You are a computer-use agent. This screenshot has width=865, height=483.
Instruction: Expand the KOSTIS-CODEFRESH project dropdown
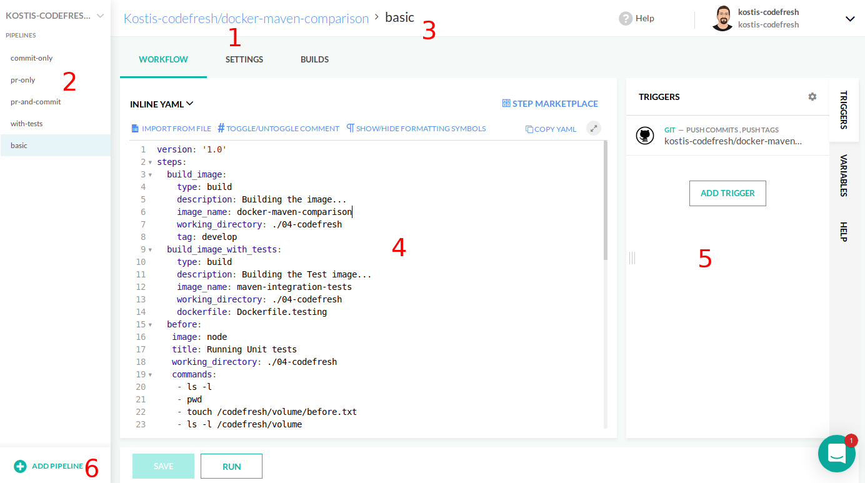[x=100, y=16]
